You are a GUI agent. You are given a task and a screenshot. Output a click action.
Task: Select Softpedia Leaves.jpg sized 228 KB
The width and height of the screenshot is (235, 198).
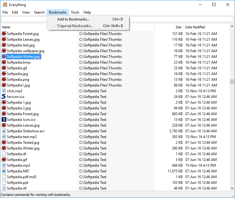[23, 125]
